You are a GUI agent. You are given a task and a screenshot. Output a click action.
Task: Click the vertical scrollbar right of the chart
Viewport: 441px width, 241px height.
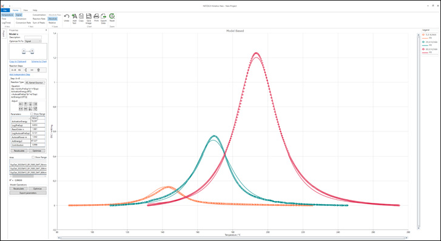point(419,131)
